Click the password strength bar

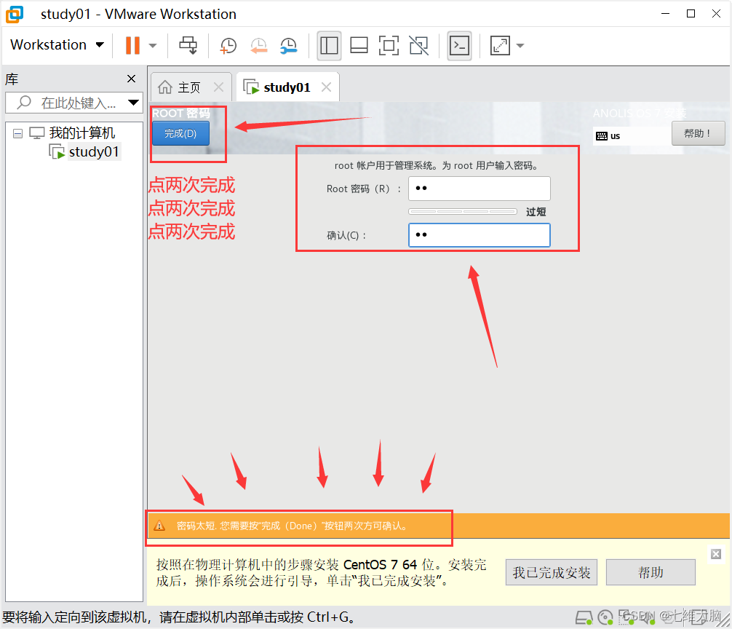pos(463,212)
